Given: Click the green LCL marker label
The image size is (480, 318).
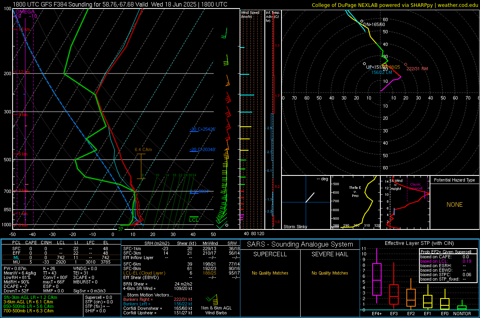Looking at the screenshot, I should click(194, 220).
